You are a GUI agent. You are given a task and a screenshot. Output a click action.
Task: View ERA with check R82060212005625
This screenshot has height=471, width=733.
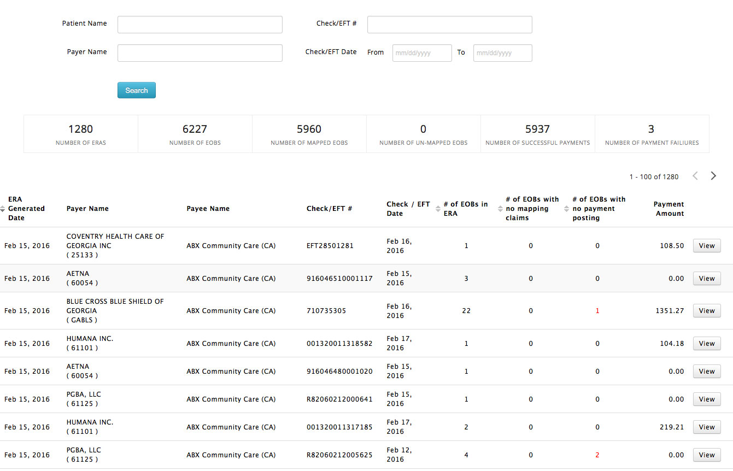pos(706,455)
